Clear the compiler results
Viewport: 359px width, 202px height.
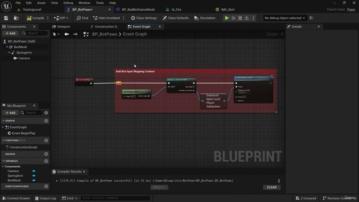tap(271, 187)
